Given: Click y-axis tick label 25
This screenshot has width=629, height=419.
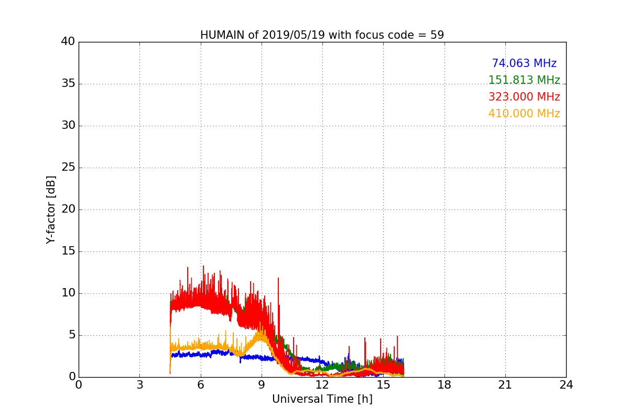Looking at the screenshot, I should (68, 168).
